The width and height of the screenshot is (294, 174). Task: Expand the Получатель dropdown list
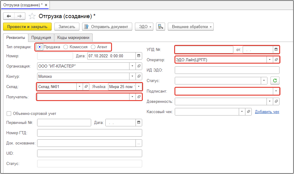click(x=133, y=97)
